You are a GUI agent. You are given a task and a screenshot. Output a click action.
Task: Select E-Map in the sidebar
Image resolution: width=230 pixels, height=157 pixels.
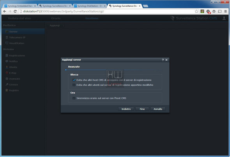point(23,73)
